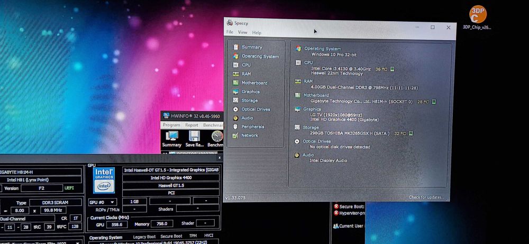
Task: Click the Intel Graphics logo in HWiNFO
Action: (x=104, y=180)
